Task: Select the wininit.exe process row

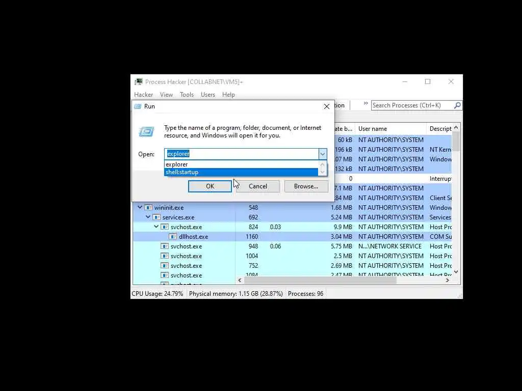Action: point(292,208)
